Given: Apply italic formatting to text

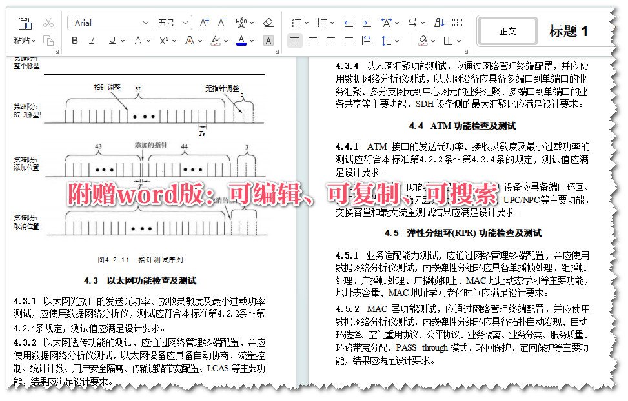Looking at the screenshot, I should click(x=92, y=40).
